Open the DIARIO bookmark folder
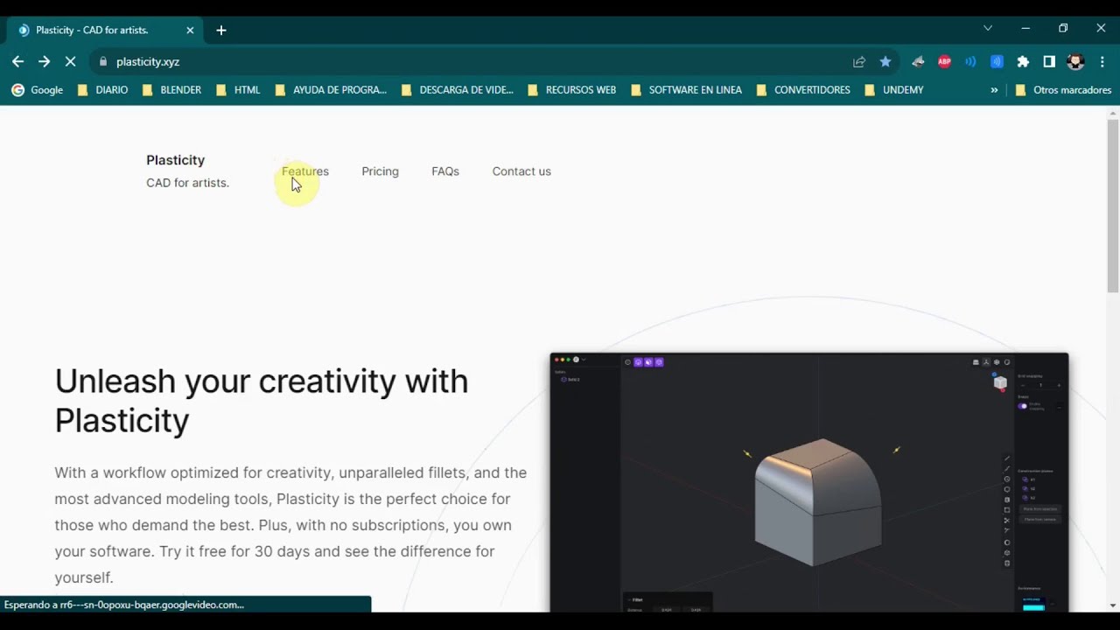Image resolution: width=1120 pixels, height=630 pixels. (x=102, y=89)
